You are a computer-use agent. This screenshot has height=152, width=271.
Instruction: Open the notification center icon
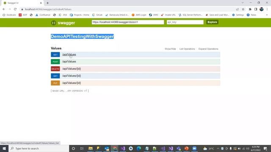[265, 148]
